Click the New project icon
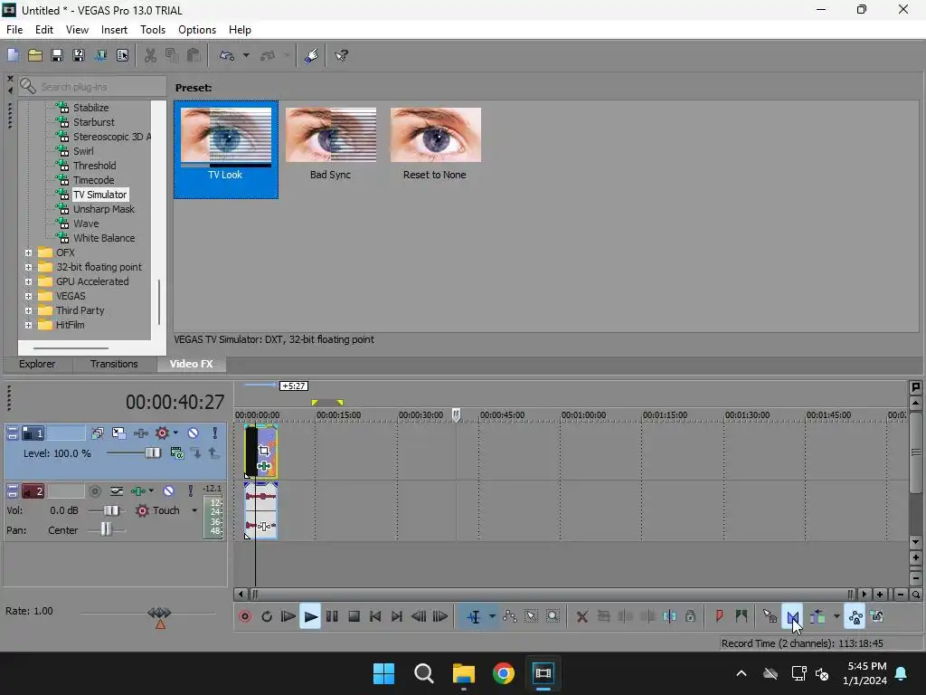926x695 pixels. click(13, 55)
